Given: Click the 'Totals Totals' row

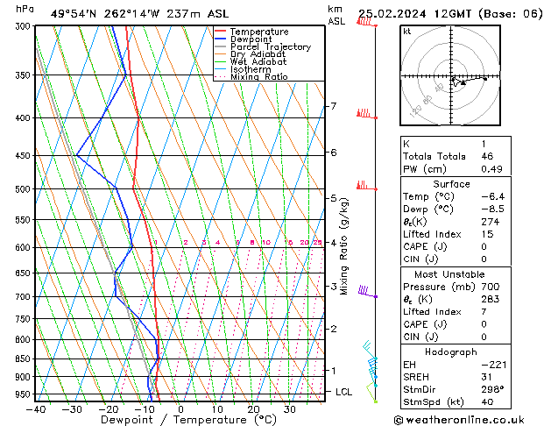Looking at the screenshot, I should coord(456,156).
